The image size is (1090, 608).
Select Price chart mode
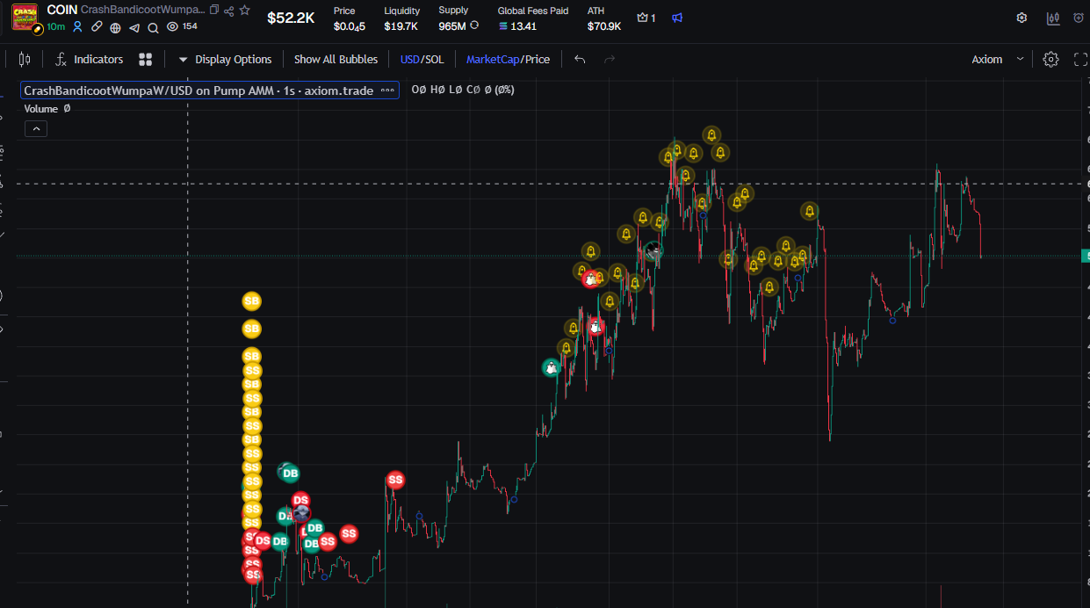(x=538, y=59)
